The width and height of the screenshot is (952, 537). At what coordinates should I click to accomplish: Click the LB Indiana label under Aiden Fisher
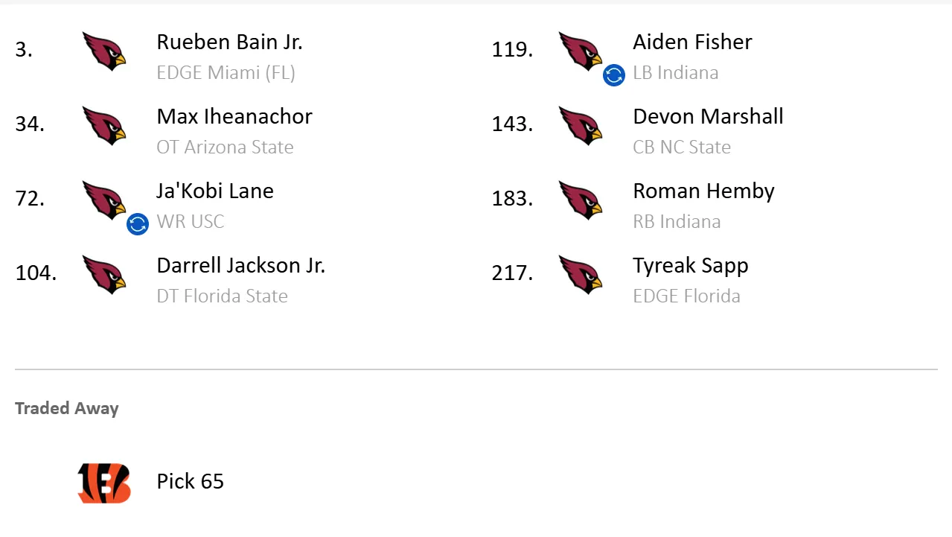(x=675, y=73)
